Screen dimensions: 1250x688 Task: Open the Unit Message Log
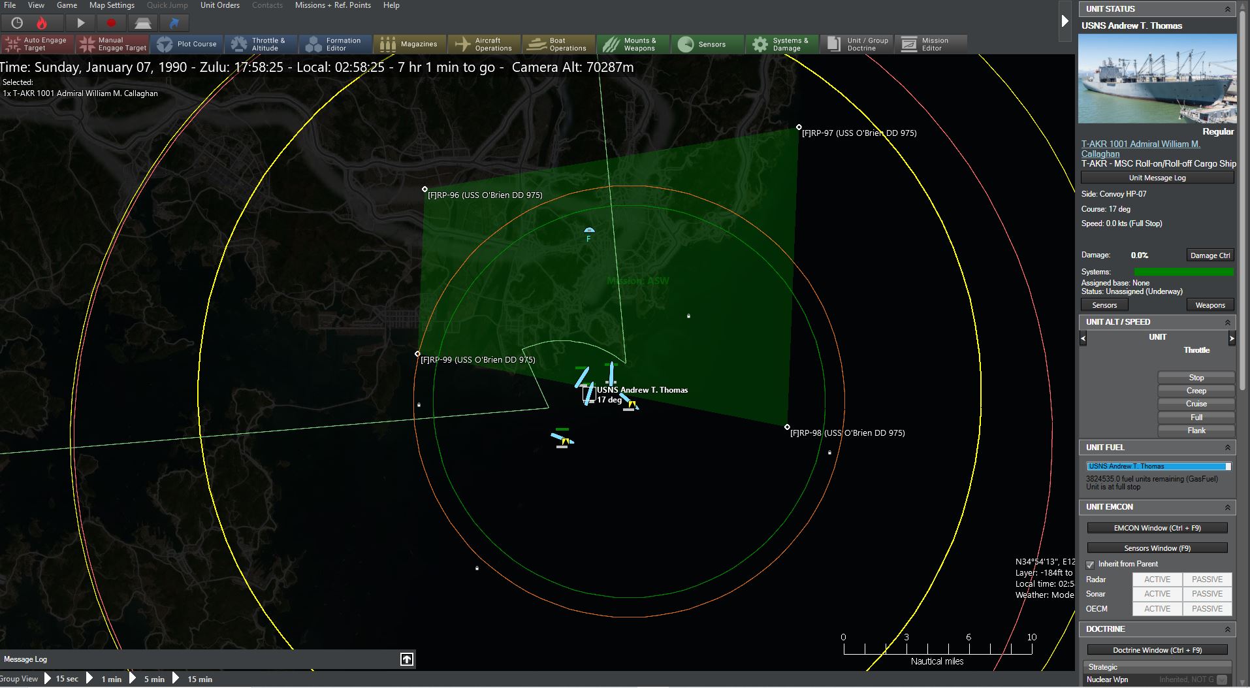point(1157,178)
